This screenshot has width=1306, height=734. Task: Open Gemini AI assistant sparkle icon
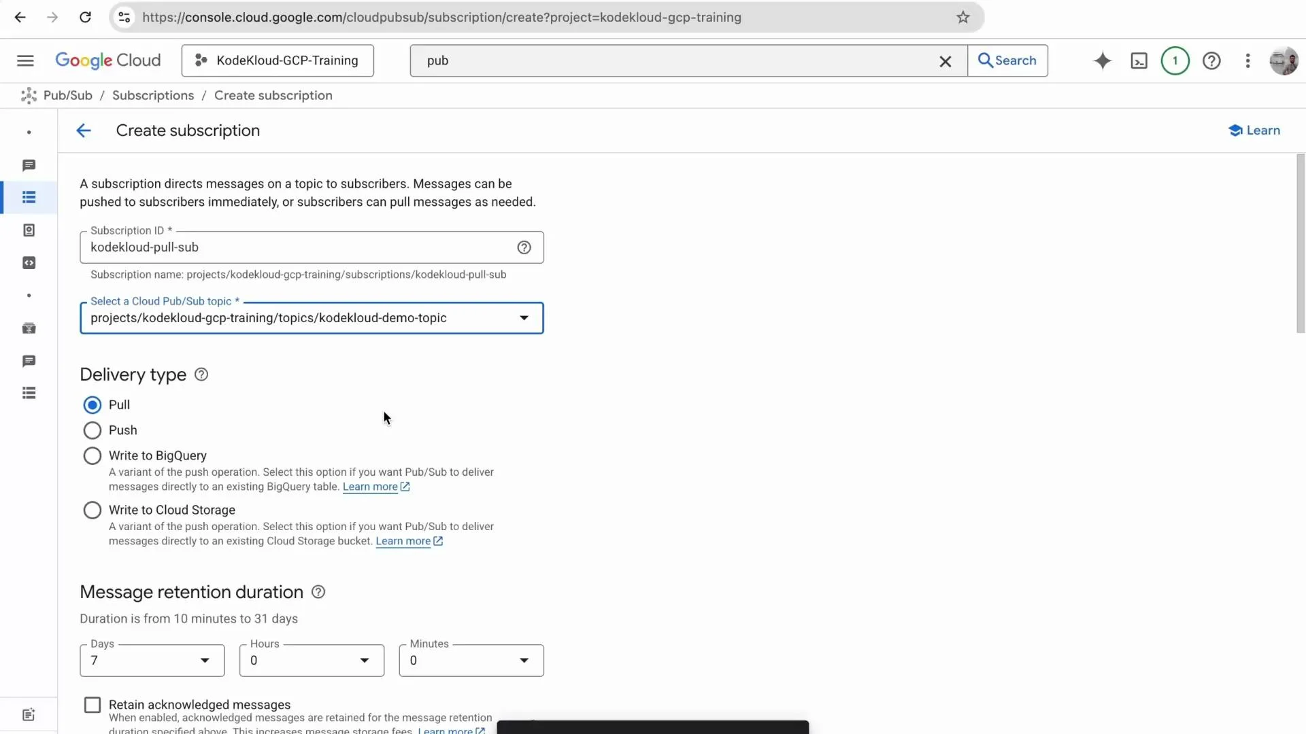(1102, 60)
